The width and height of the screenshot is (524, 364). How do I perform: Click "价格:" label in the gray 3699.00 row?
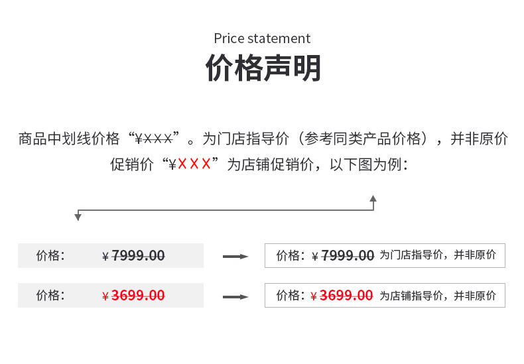pos(50,296)
